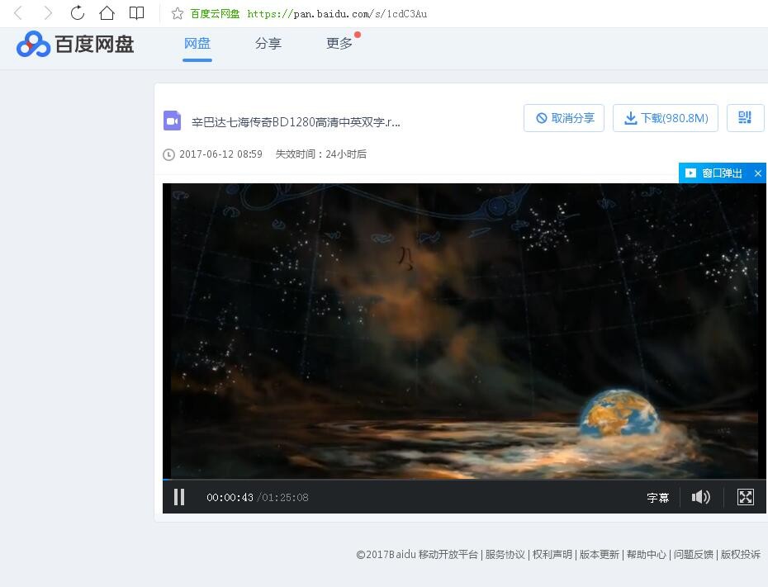
Task: Click the 失效时间：24小时后 text
Action: (320, 154)
